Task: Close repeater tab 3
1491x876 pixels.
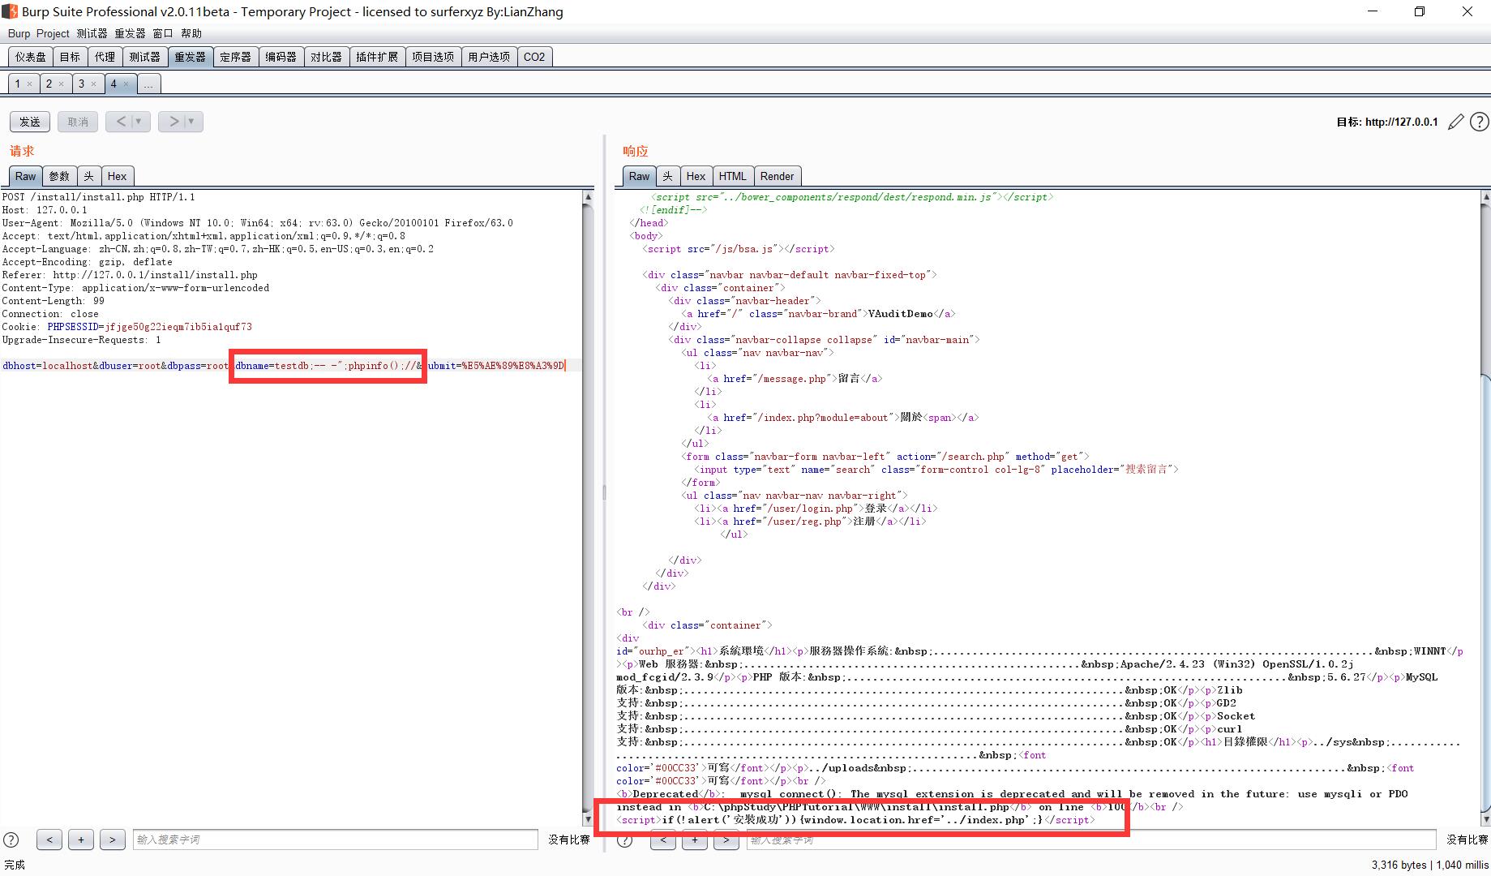Action: [93, 84]
